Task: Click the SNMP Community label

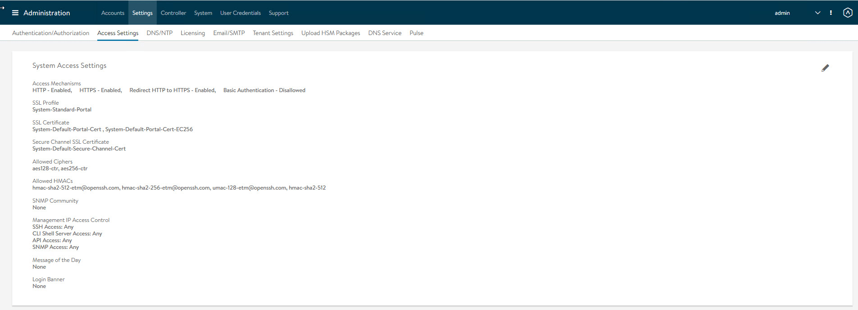Action: pyautogui.click(x=55, y=201)
